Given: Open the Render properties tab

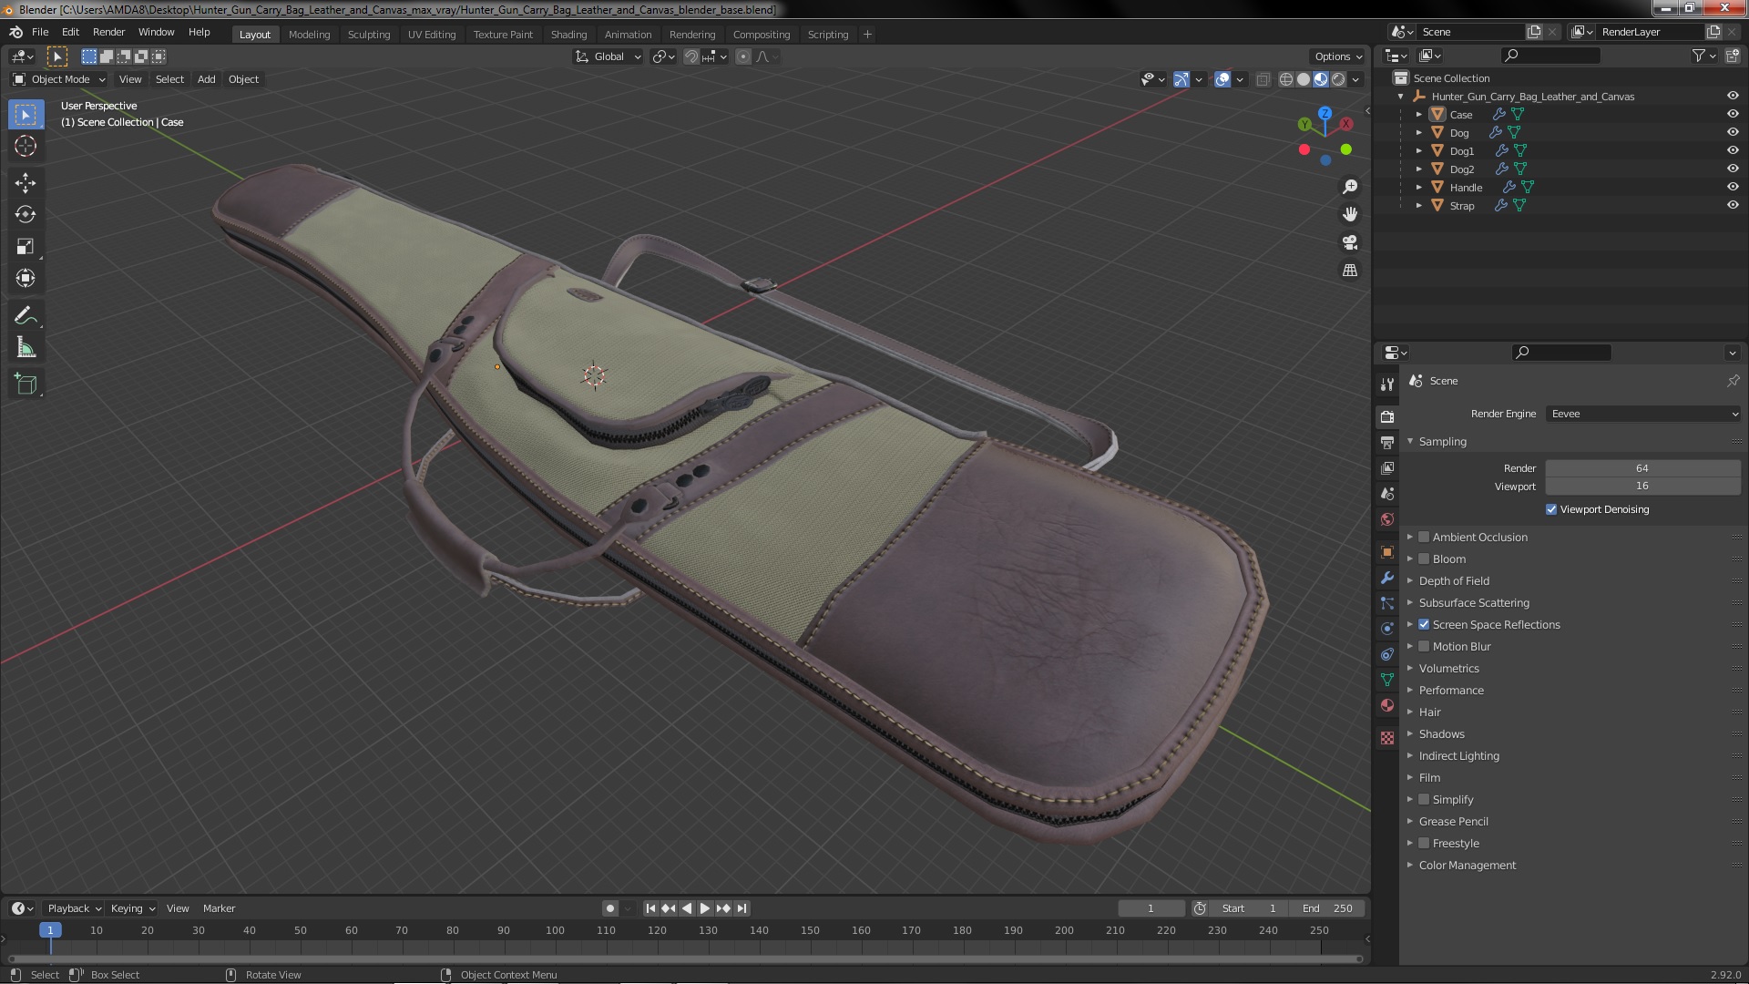Looking at the screenshot, I should click(1387, 416).
